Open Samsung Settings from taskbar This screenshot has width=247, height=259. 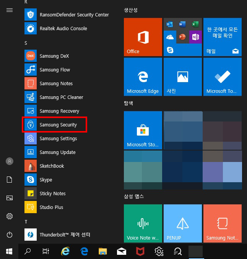pyautogui.click(x=159, y=251)
